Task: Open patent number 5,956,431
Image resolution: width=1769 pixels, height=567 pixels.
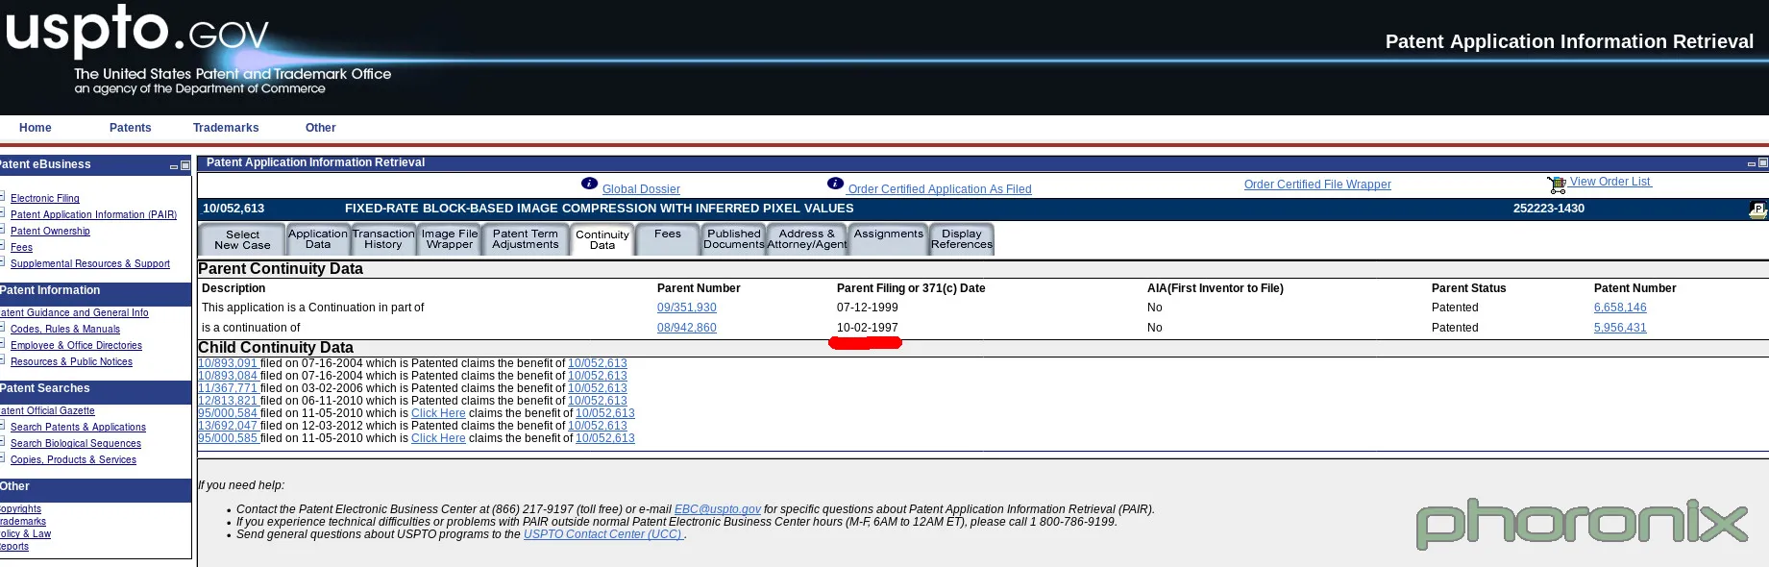Action: 1620,328
